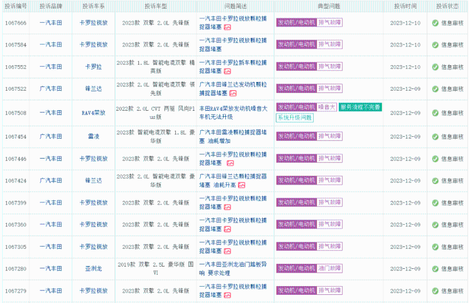Image resolution: width=469 pixels, height=303 pixels.
Task: Click column header 投诉编号
Action: [x=16, y=6]
